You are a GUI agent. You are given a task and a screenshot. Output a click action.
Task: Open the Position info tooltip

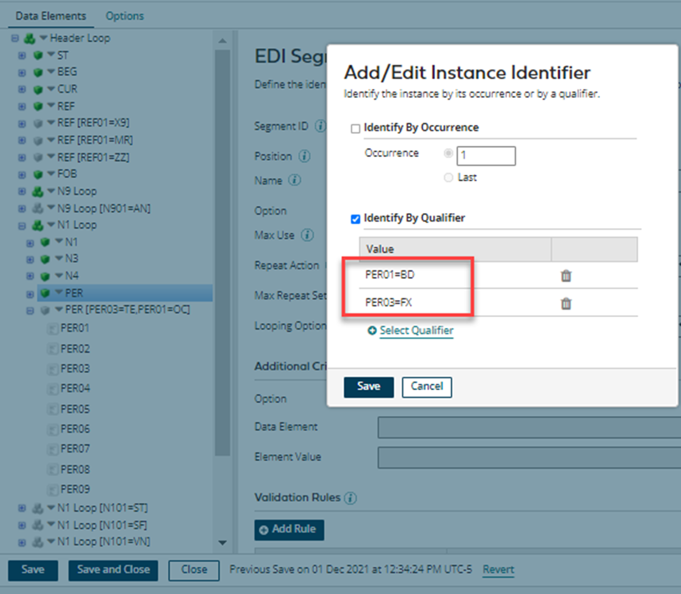[x=304, y=156]
